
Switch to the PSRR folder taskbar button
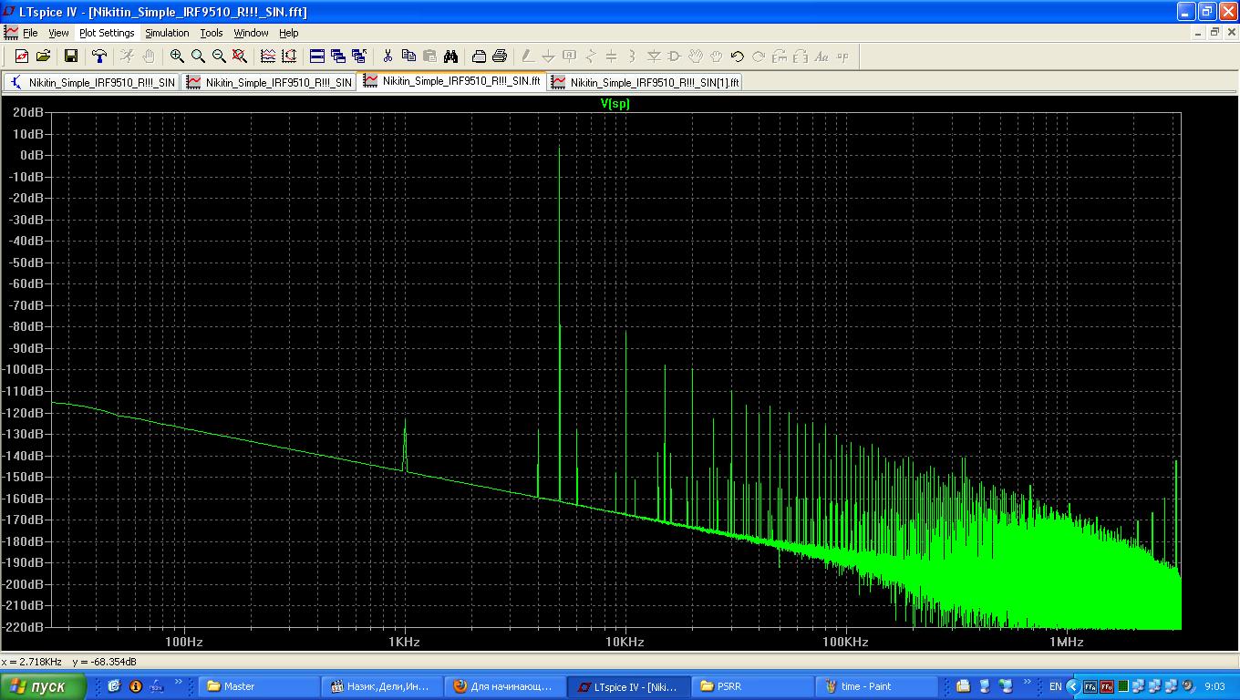[753, 686]
